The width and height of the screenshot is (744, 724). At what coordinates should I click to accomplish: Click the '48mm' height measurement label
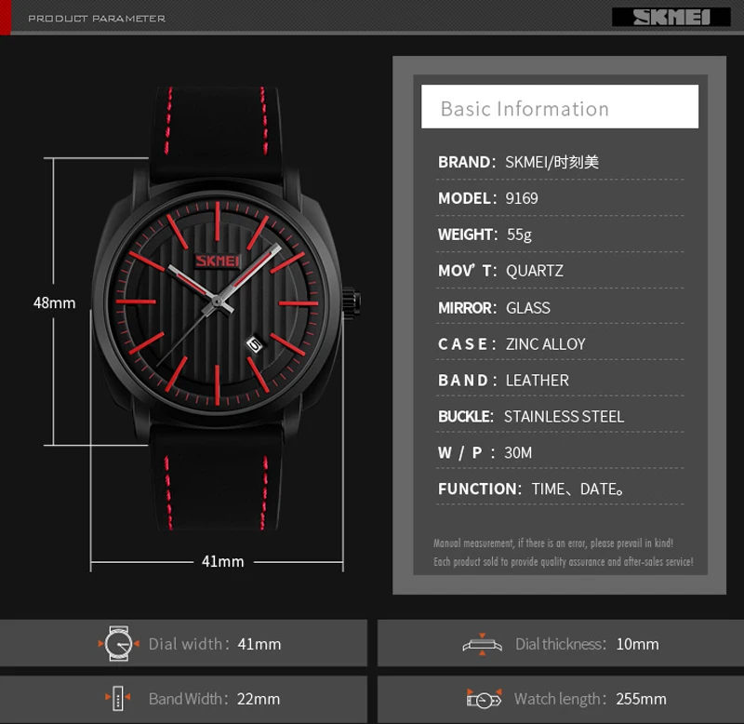pos(54,302)
